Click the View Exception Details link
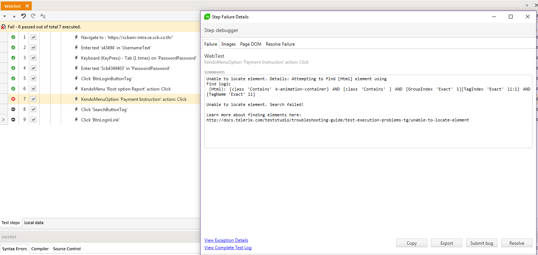The image size is (538, 255). click(226, 240)
